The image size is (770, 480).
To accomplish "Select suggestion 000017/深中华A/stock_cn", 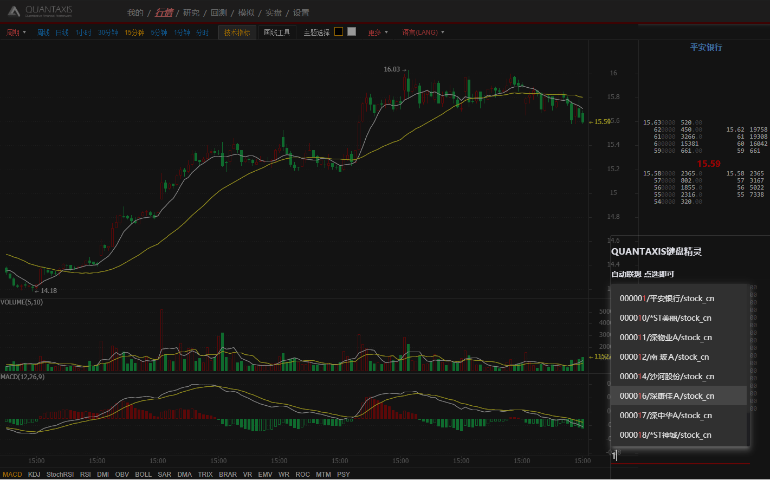I will pos(679,416).
